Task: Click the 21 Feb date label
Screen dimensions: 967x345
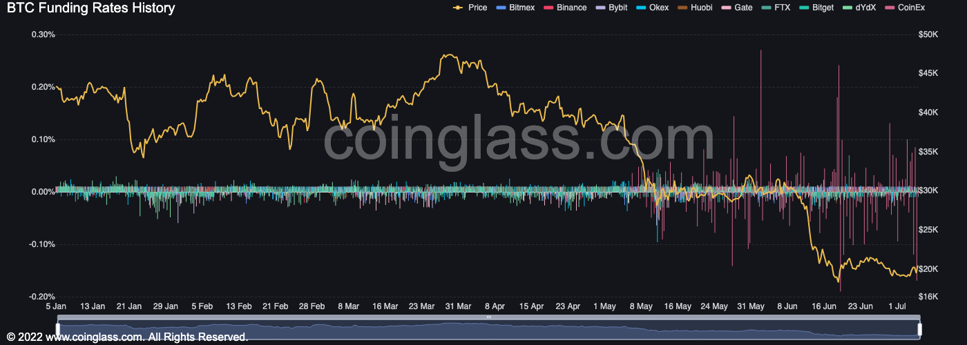Action: [276, 306]
